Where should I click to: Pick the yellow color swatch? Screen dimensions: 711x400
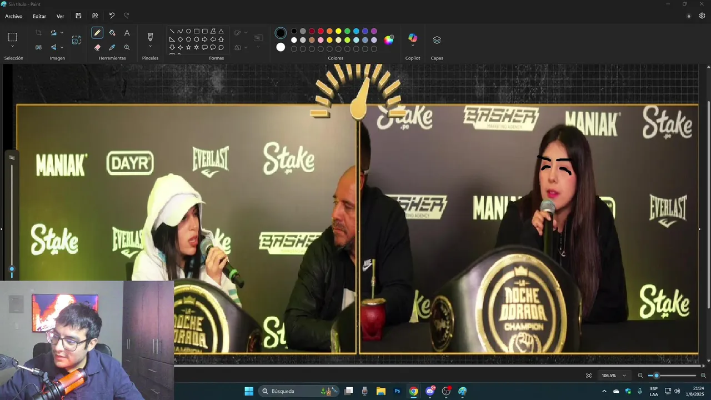click(338, 31)
